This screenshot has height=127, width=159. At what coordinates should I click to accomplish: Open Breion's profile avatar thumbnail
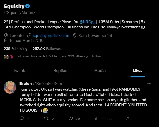pos(10,87)
